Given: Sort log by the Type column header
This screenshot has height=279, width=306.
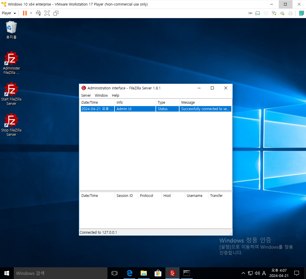Looking at the screenshot, I should click(167, 103).
